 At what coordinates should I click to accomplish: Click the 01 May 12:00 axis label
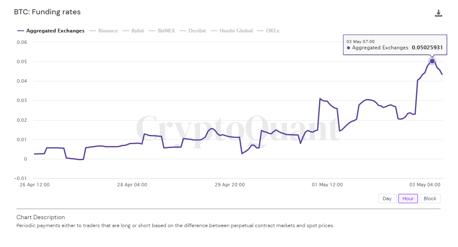pos(327,185)
